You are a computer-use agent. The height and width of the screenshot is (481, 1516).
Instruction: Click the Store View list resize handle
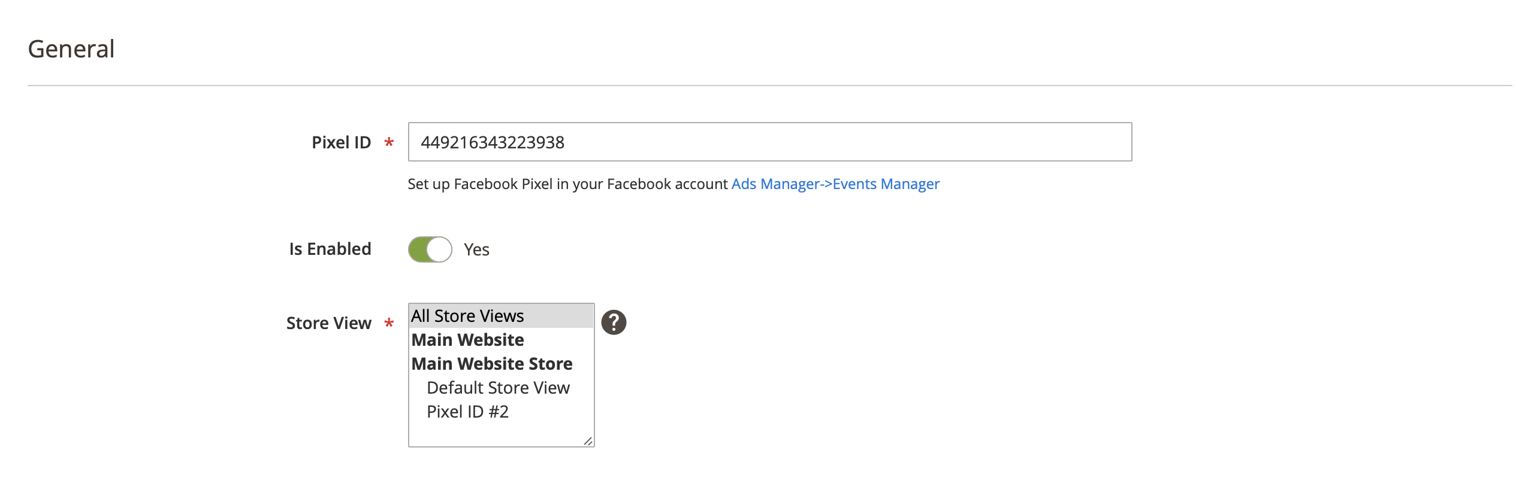pyautogui.click(x=588, y=441)
